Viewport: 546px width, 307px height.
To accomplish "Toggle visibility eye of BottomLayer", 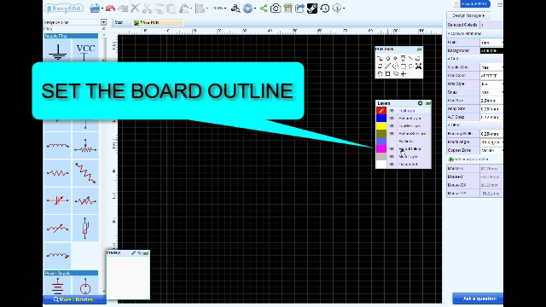I will click(x=392, y=119).
